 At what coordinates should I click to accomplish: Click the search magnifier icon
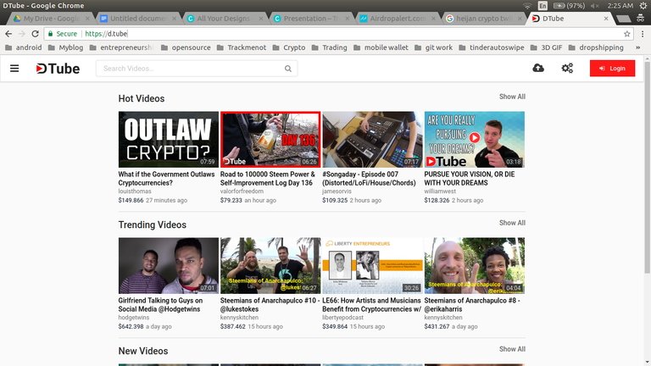pyautogui.click(x=287, y=69)
